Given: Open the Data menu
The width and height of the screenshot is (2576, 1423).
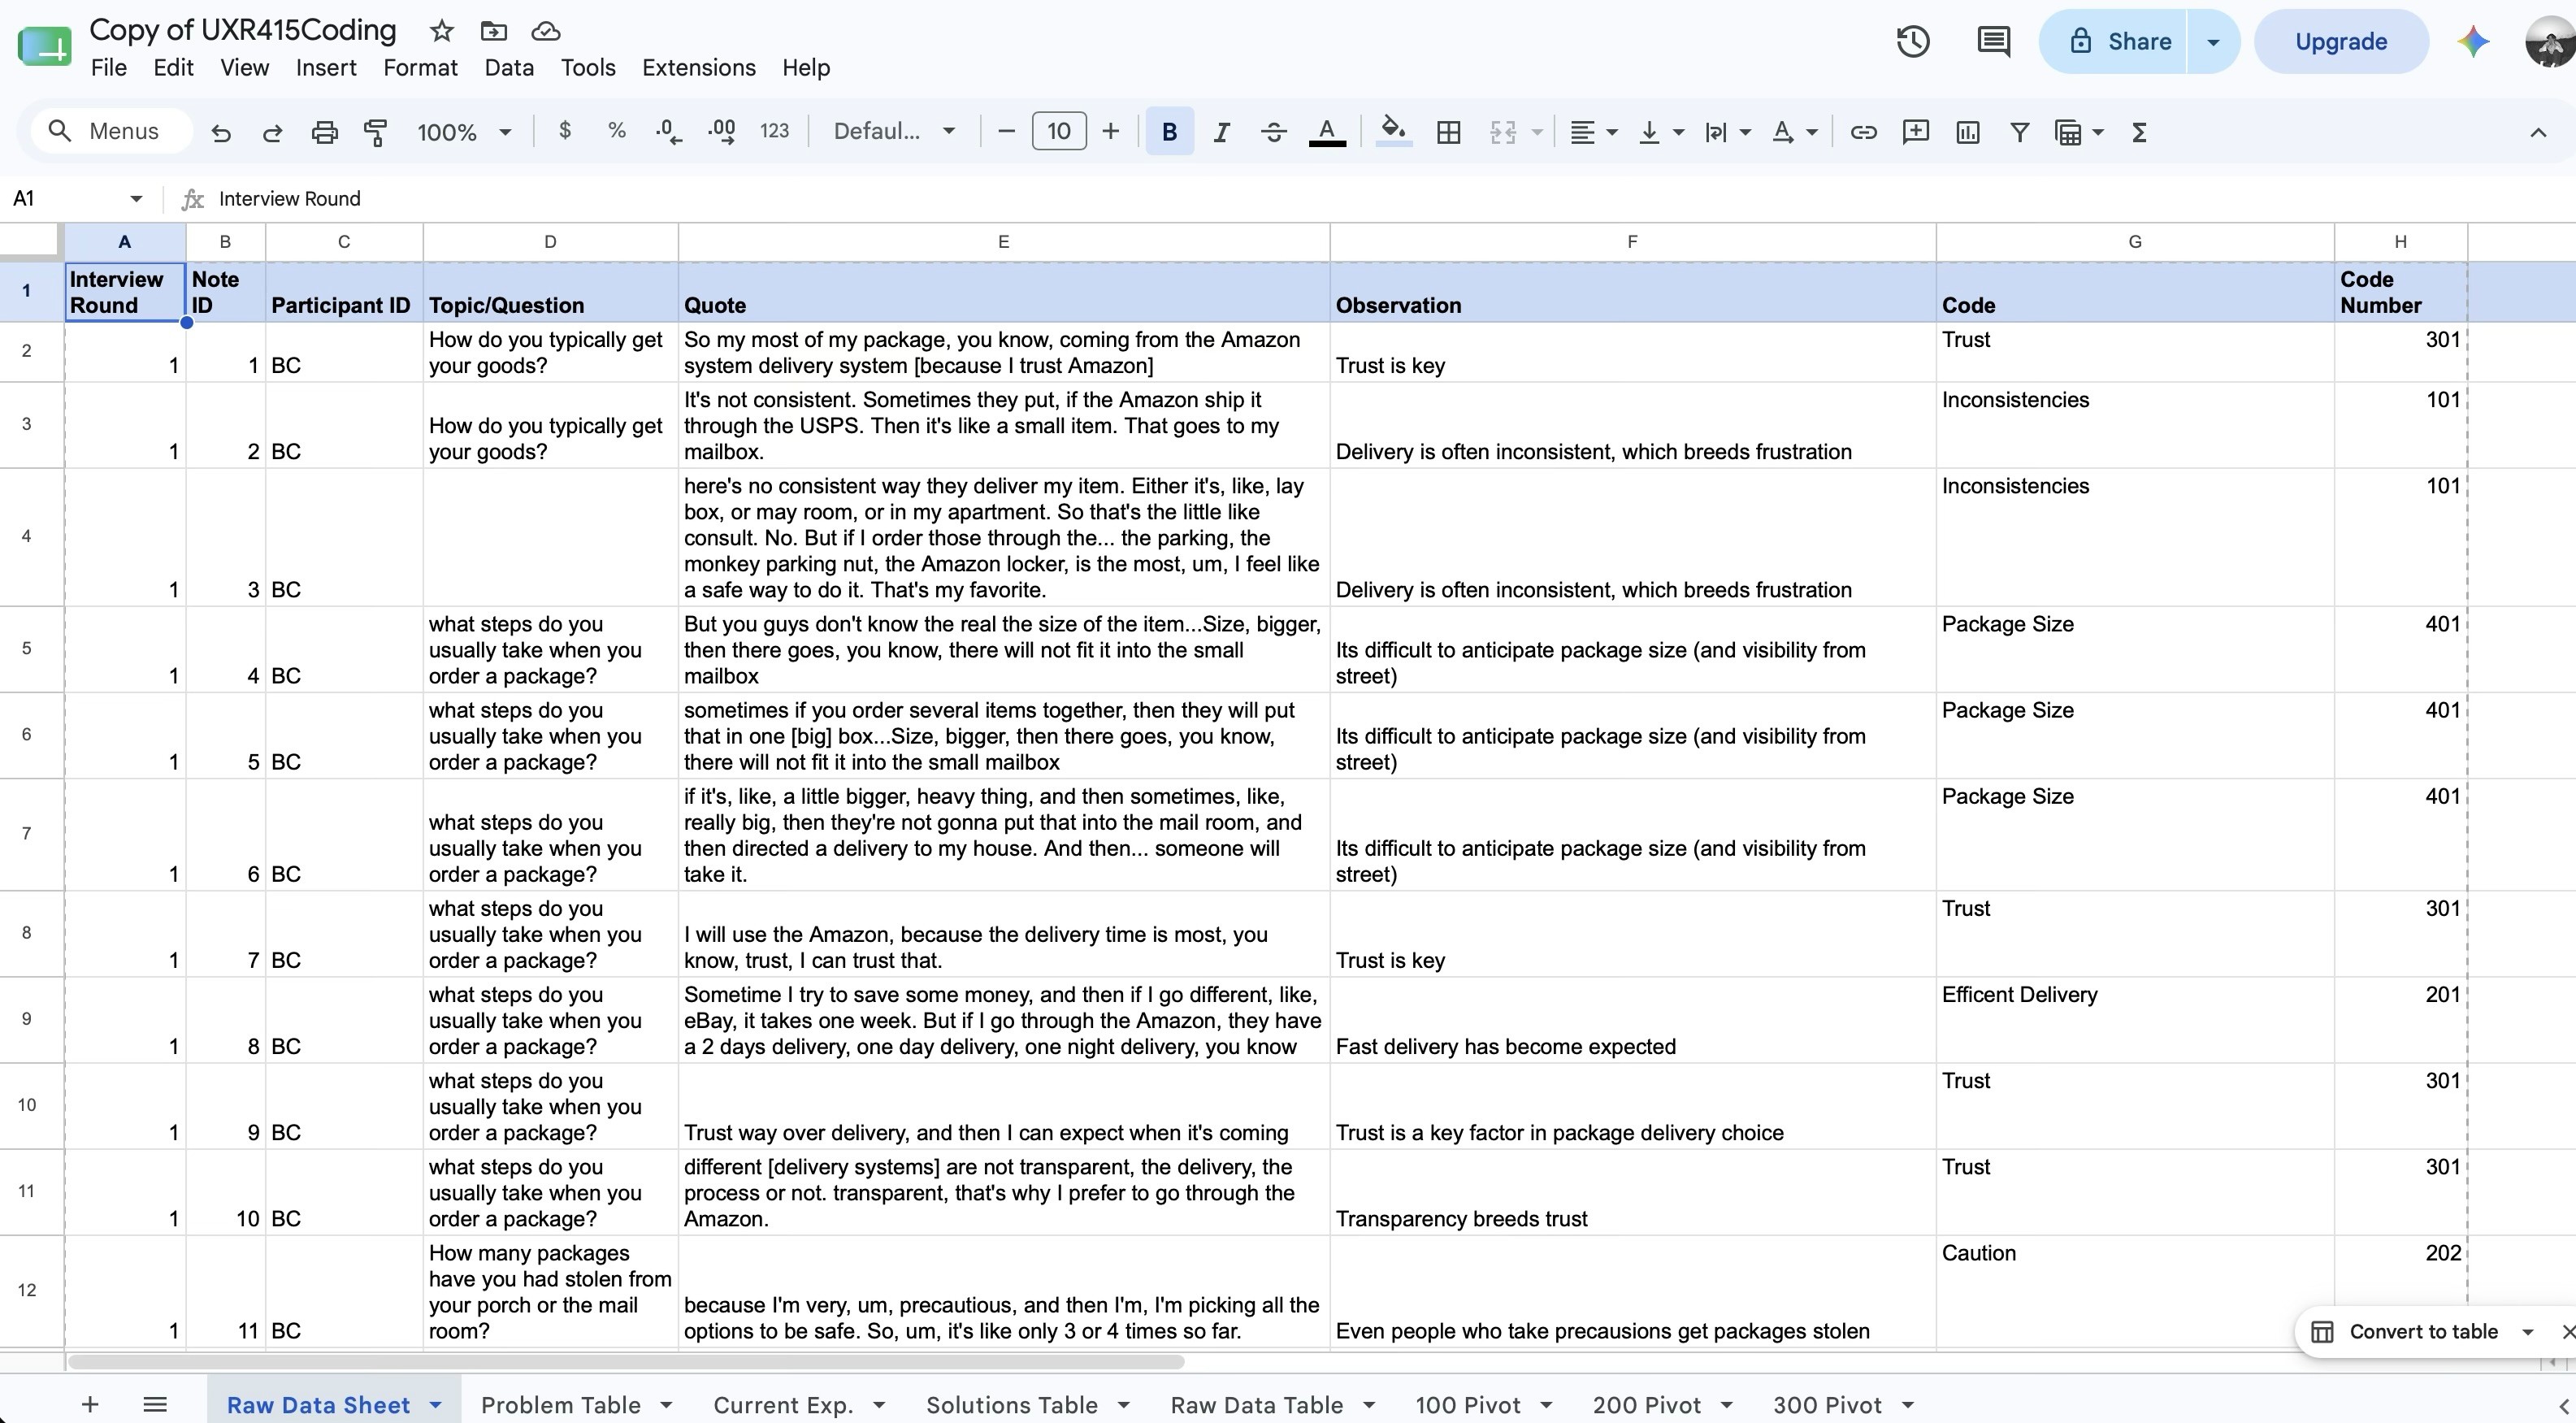Looking at the screenshot, I should (x=509, y=67).
